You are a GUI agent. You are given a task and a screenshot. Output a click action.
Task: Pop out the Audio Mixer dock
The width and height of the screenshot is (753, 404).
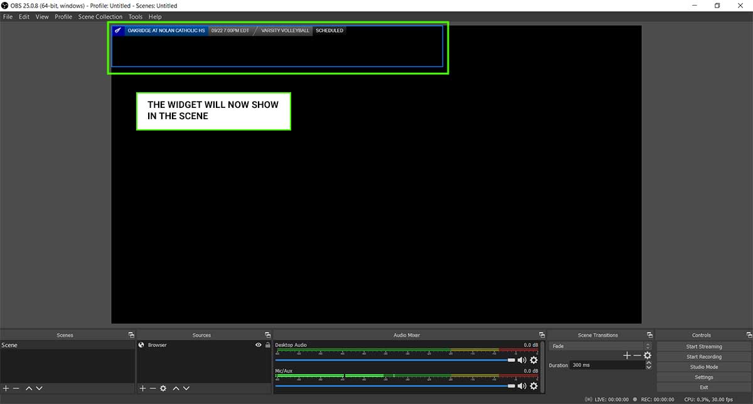pos(542,335)
